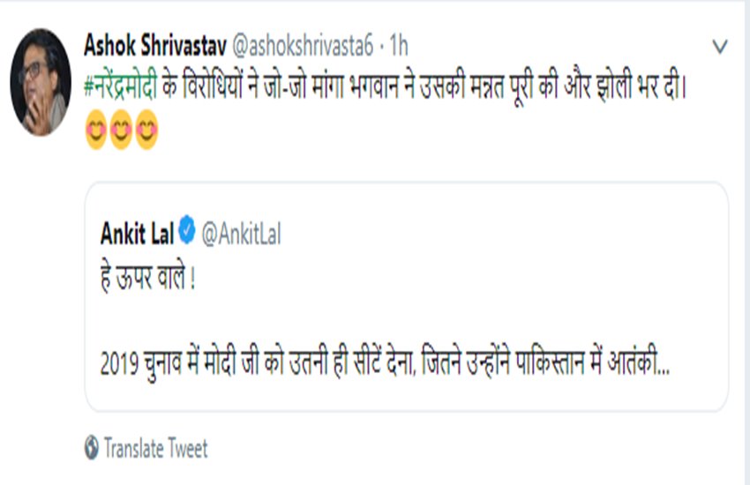Open Ashok Shrivastav's profile picture
Screen dimensions: 750x485
[x=41, y=82]
